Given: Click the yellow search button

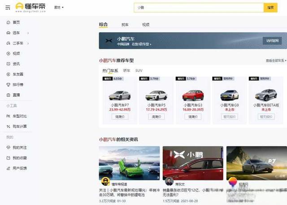Looking at the screenshot, I should coord(270,8).
